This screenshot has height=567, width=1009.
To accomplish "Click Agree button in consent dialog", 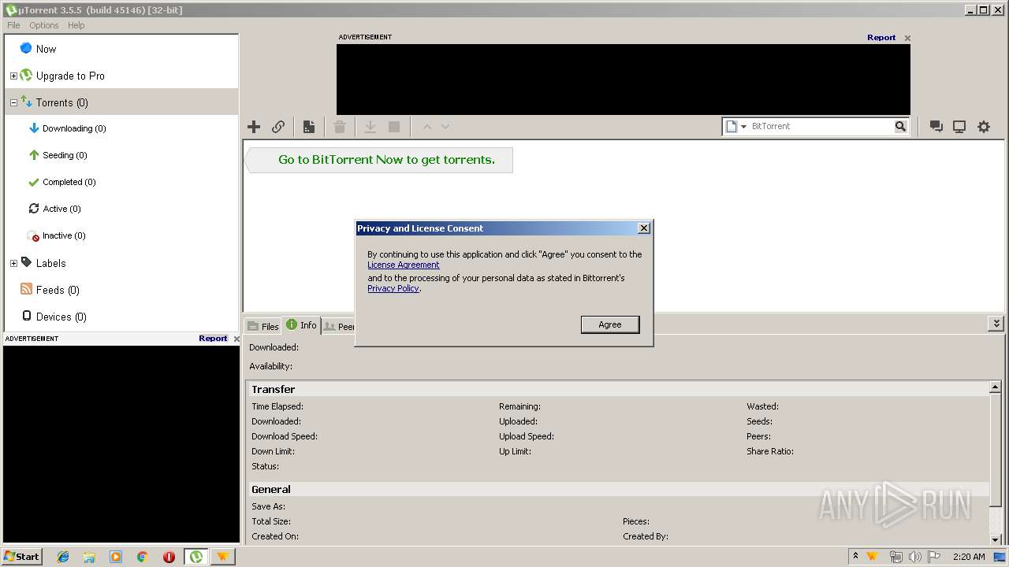I will point(610,324).
